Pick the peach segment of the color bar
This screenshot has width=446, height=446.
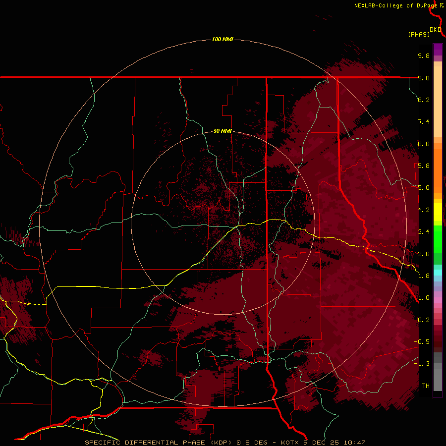(438, 102)
